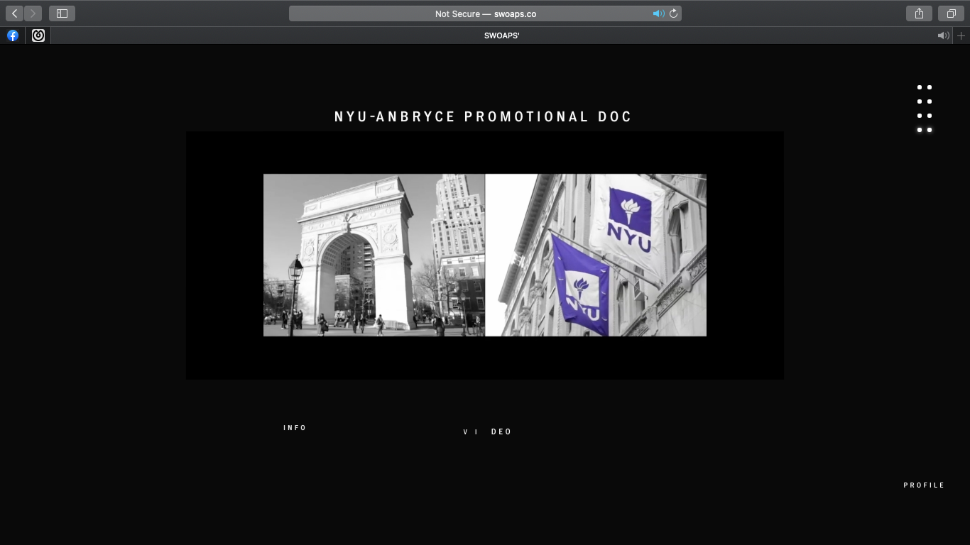Open the Safari Share menu
Screen dimensions: 970x545
(x=919, y=13)
